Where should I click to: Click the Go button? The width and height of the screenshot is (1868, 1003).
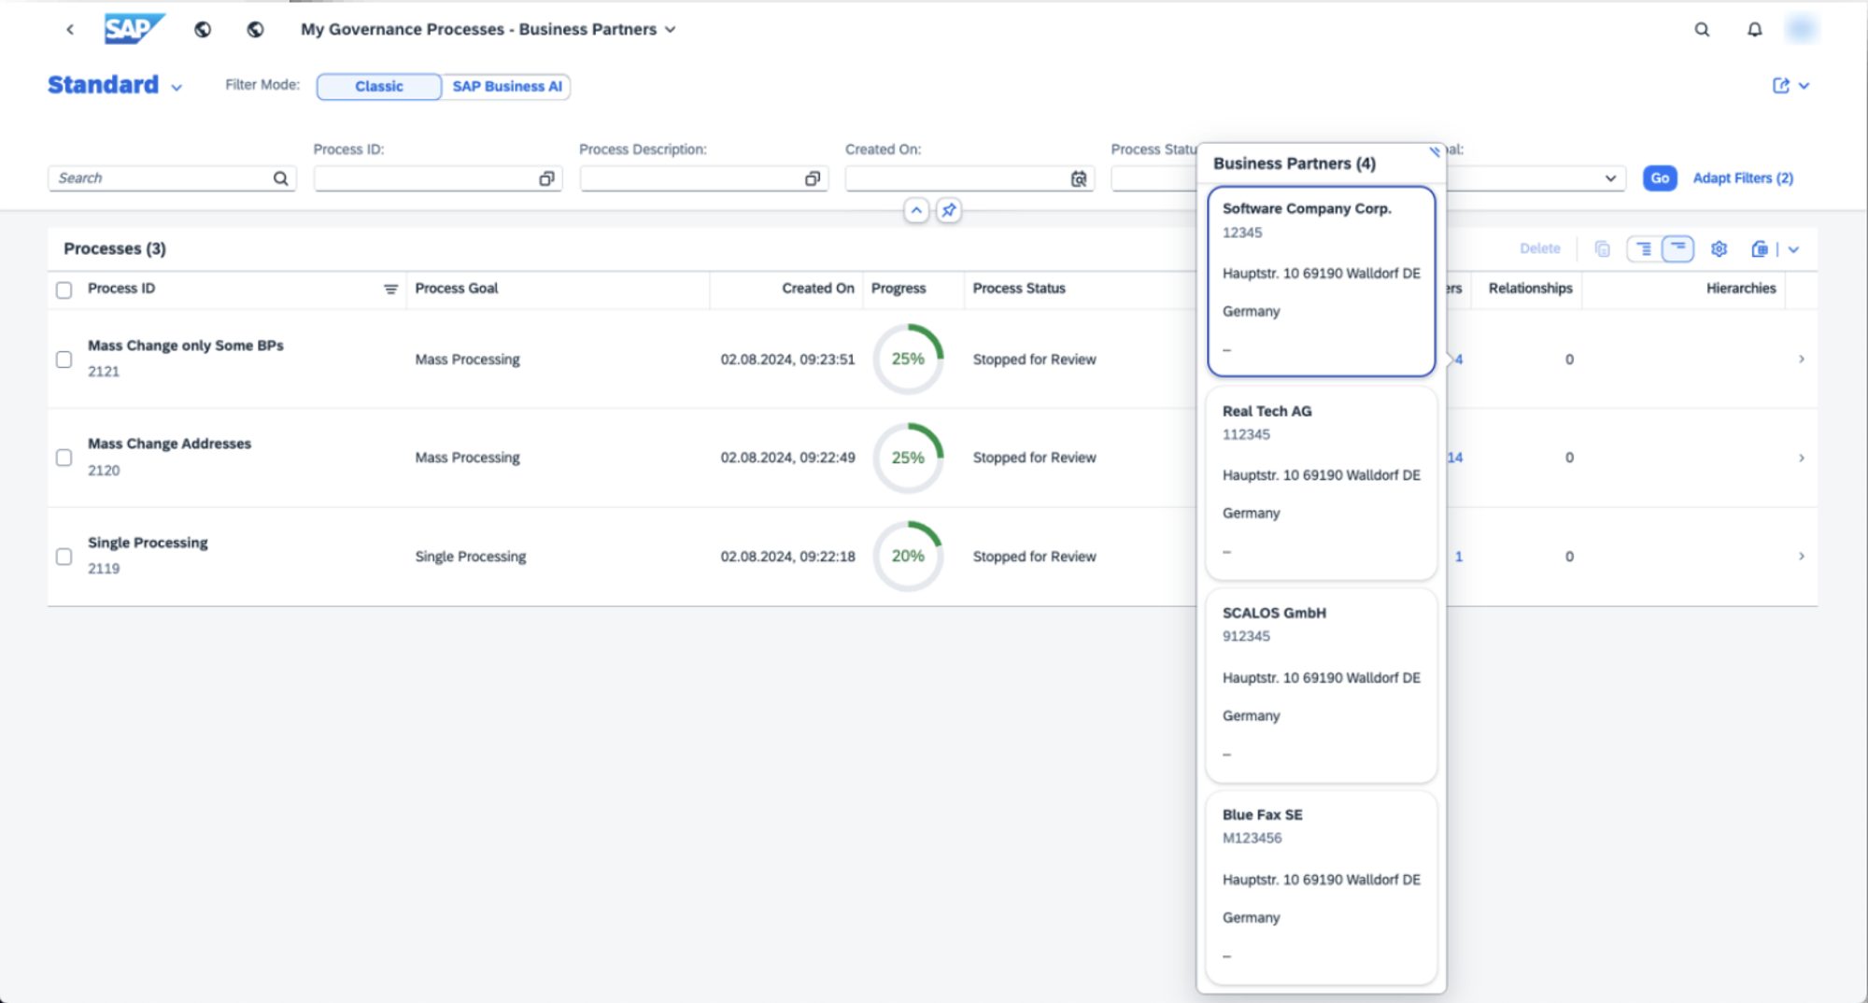[x=1660, y=178]
